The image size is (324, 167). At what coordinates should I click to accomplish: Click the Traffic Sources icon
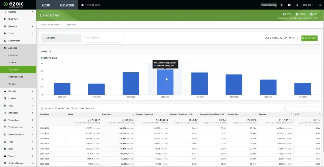click(x=5, y=127)
